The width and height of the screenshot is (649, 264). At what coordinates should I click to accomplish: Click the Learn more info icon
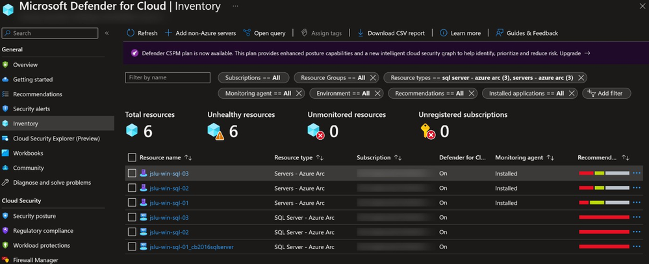pos(443,33)
